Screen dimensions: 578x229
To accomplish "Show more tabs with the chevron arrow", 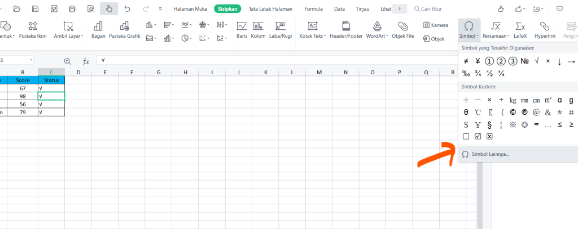I will pyautogui.click(x=400, y=9).
